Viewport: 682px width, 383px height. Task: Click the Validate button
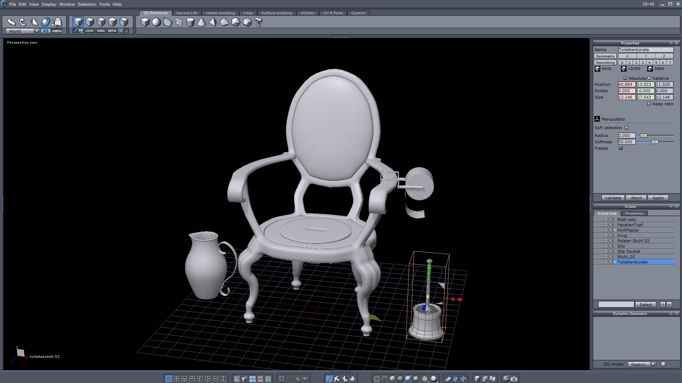pyautogui.click(x=613, y=198)
